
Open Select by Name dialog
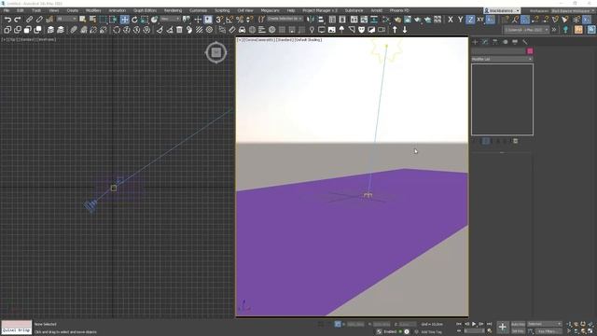(x=92, y=20)
